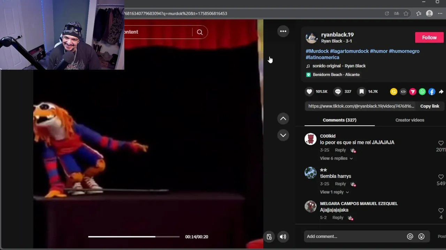Click the search magnifier icon

coord(200,32)
